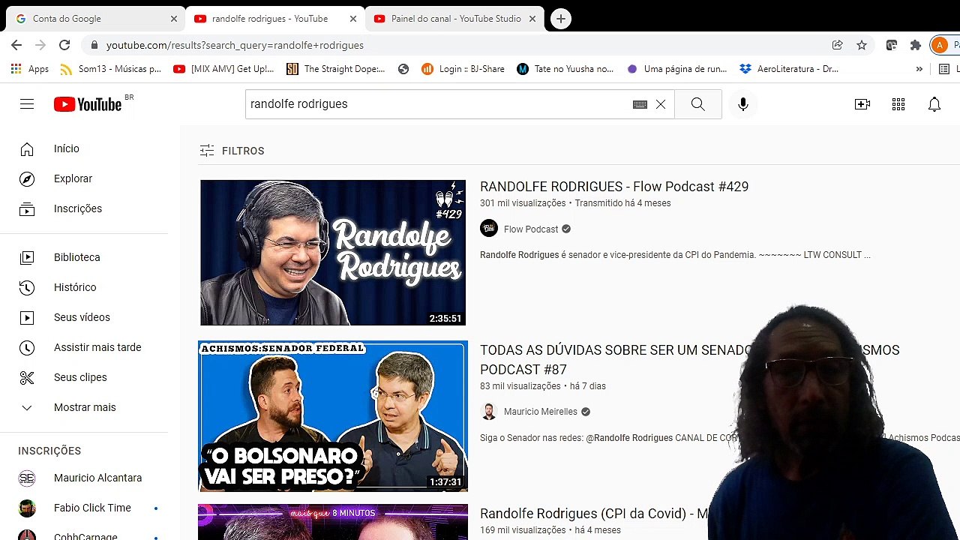Click the magnifier search button
This screenshot has height=540, width=960.
pos(698,104)
